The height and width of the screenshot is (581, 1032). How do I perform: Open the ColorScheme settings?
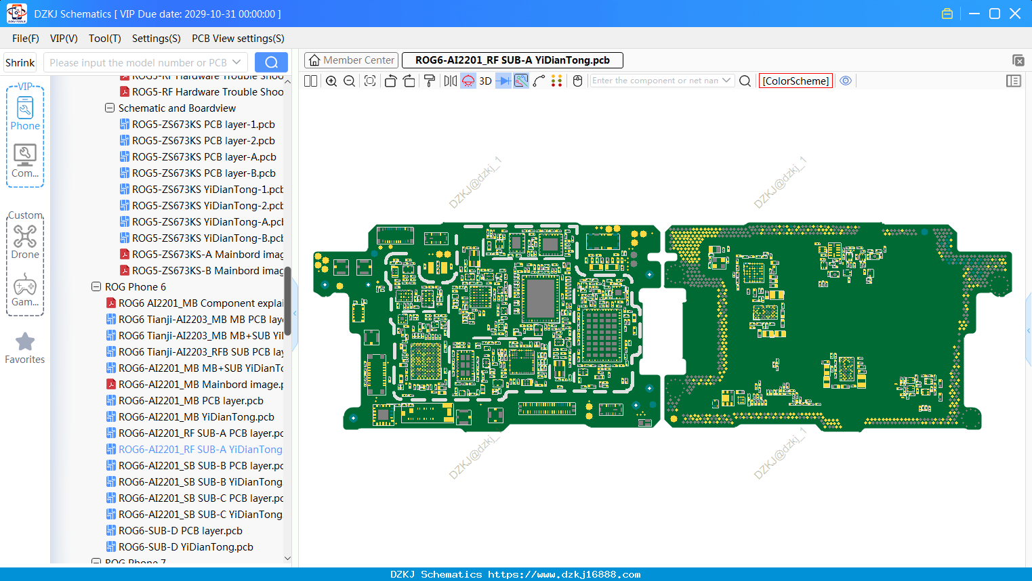796,81
